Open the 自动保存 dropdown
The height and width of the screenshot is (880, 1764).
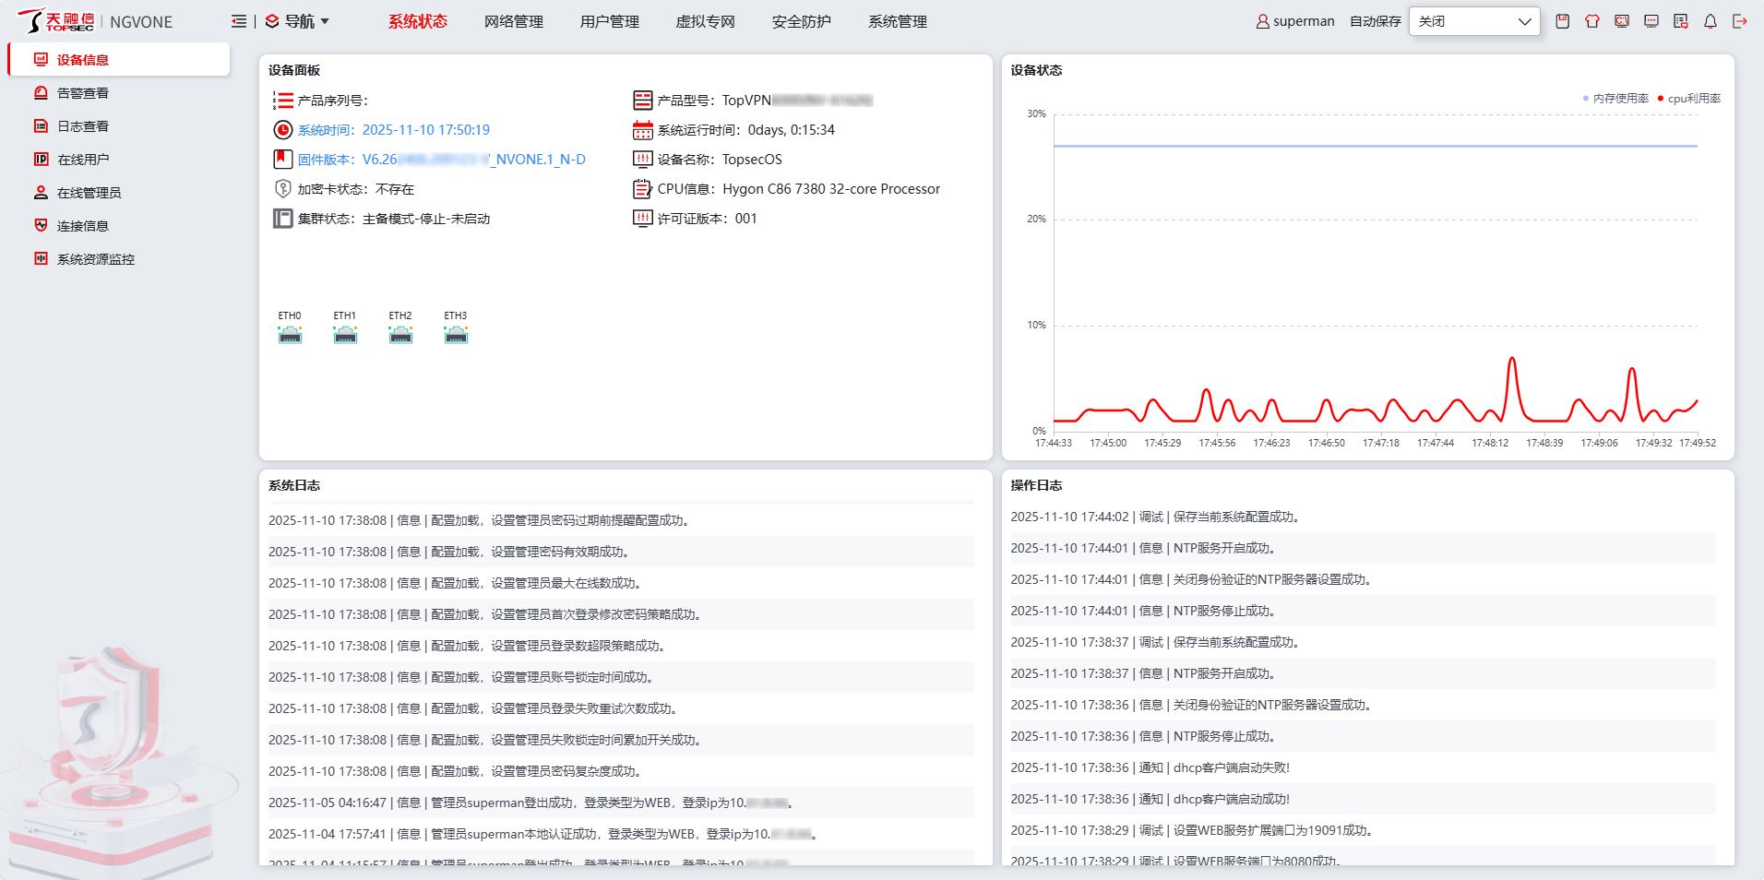click(x=1473, y=21)
